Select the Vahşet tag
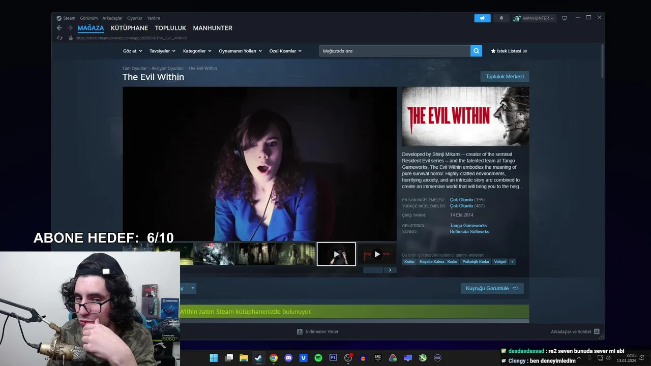 (x=500, y=262)
